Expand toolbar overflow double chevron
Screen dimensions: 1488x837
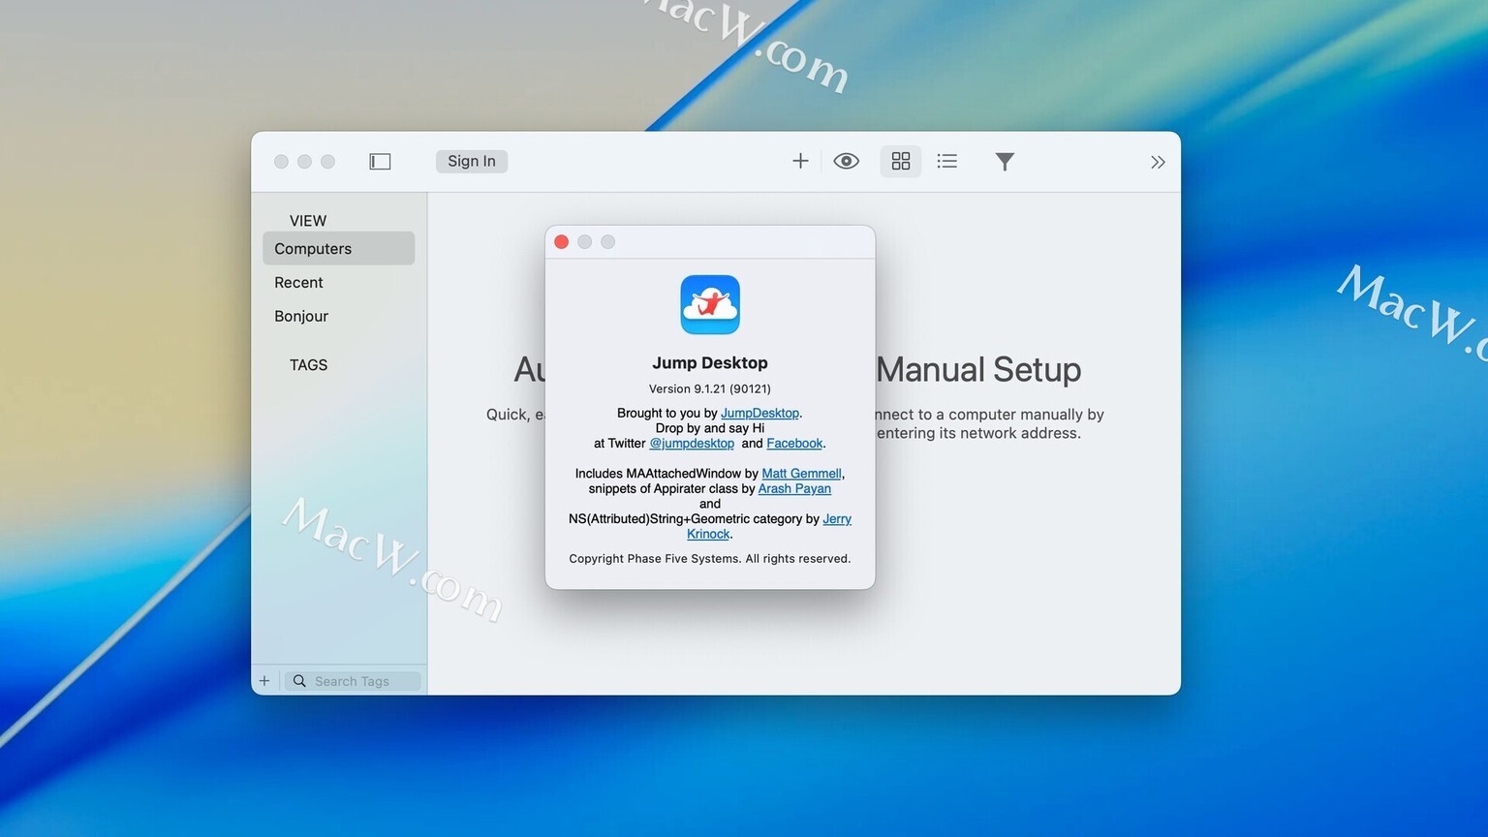(x=1158, y=162)
